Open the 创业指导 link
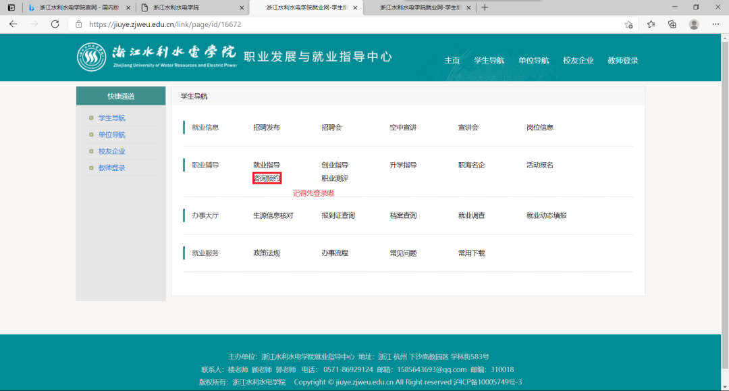The image size is (729, 391). [335, 165]
